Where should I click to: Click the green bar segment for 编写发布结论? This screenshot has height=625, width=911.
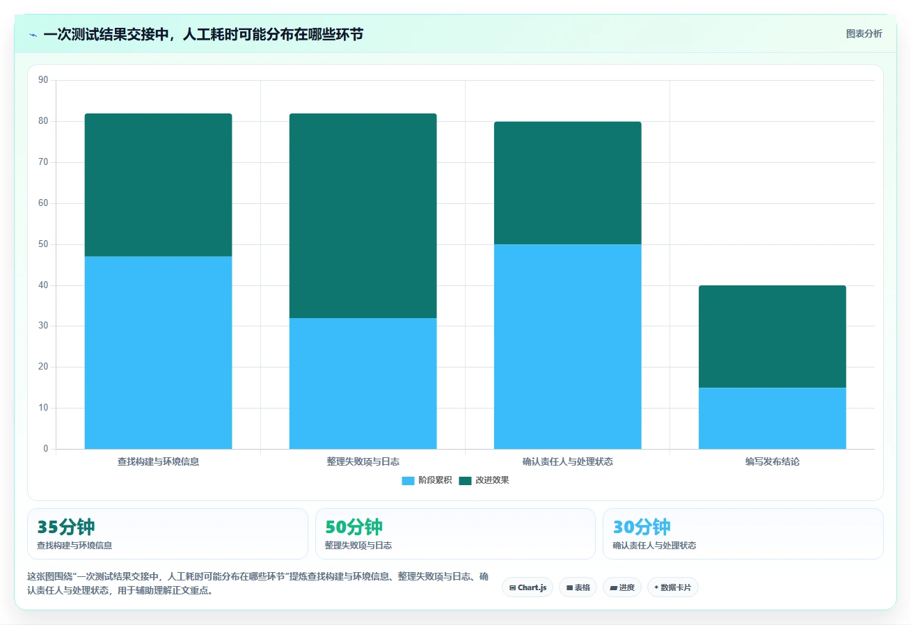click(x=772, y=336)
